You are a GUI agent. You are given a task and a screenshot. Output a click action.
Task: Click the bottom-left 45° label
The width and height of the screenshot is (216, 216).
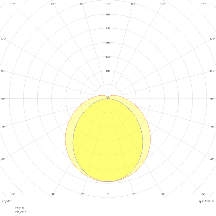point(13,194)
